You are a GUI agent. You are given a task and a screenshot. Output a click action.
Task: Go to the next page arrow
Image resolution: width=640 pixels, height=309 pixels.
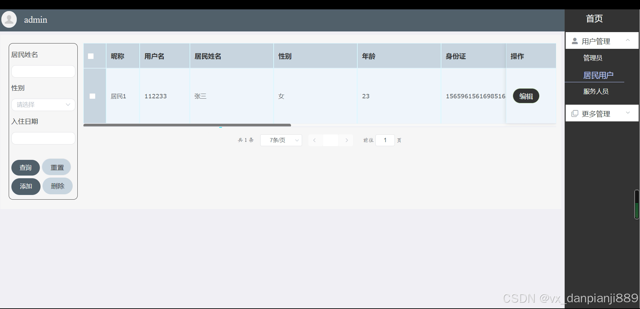[347, 140]
